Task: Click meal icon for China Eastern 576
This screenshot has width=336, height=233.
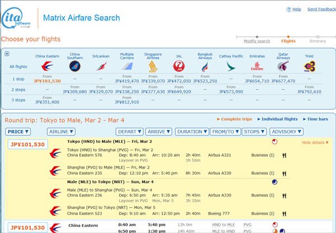Action: click(x=284, y=155)
